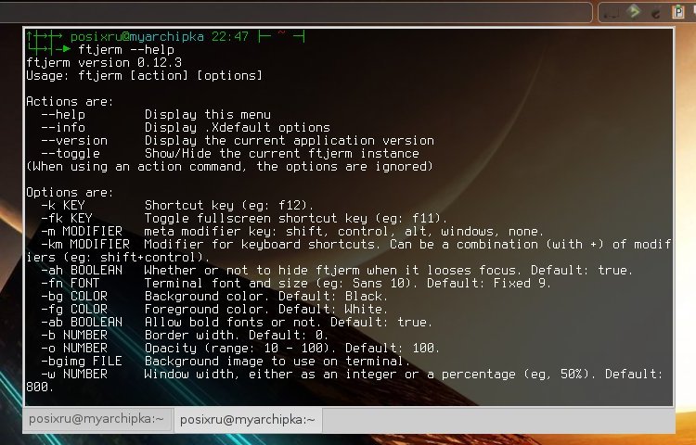Click the '-m MODIFIER' option
The height and width of the screenshot is (445, 696).
[82, 232]
